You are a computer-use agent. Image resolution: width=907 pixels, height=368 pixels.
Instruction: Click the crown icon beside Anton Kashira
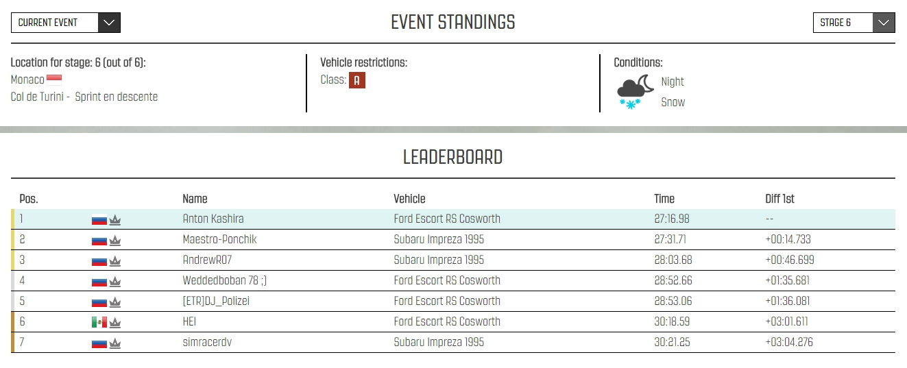point(115,220)
